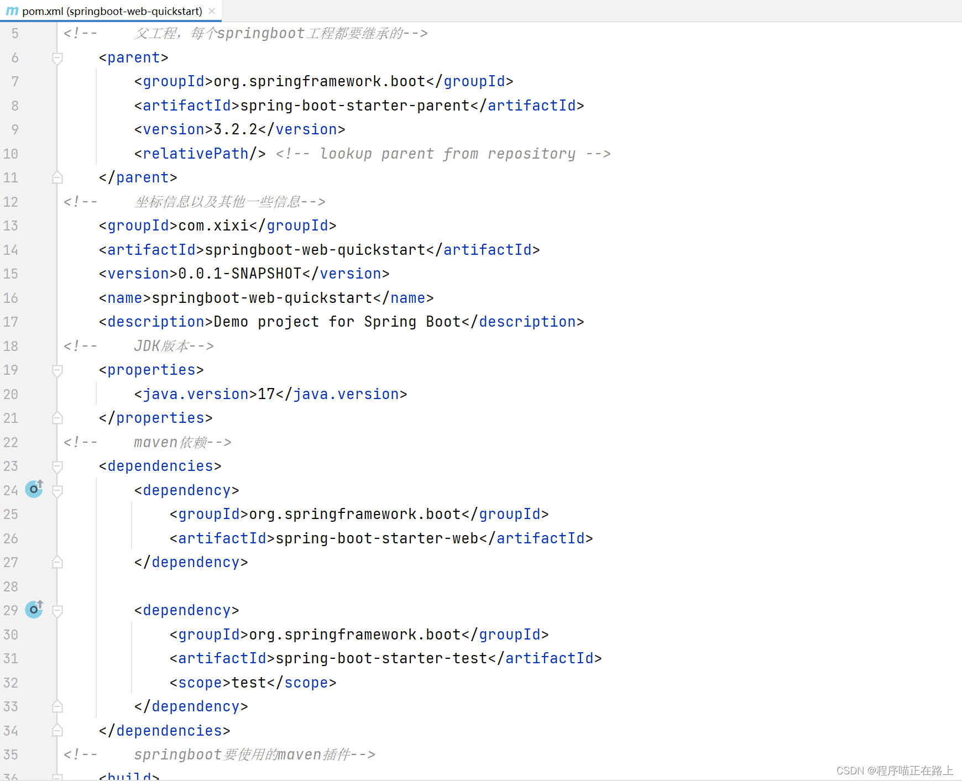
Task: Click the Maven file icon on the pom.xml tab
Action: [x=12, y=11]
